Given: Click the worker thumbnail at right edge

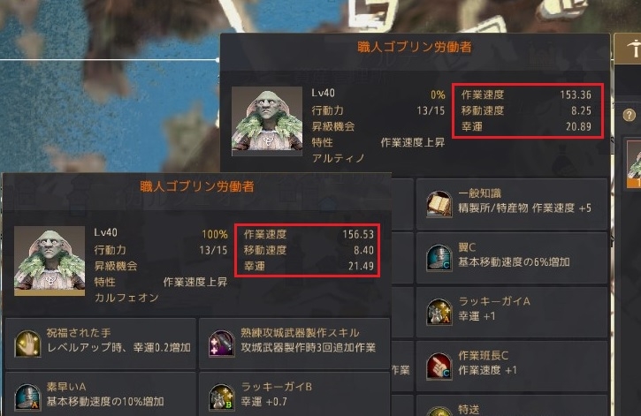Looking at the screenshot, I should click(634, 163).
